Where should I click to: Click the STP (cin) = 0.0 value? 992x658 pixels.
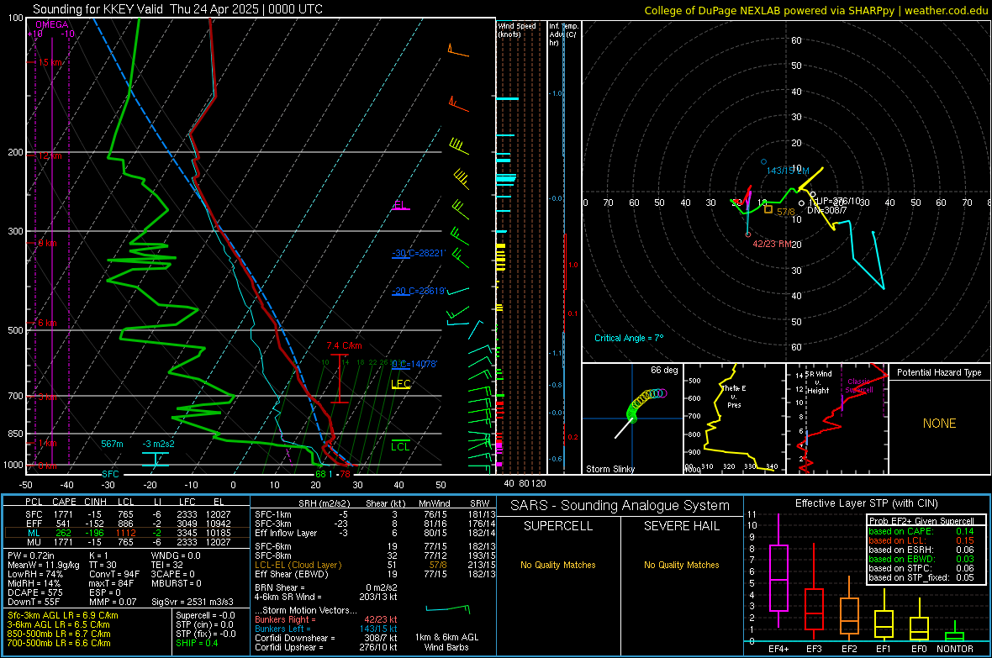205,624
